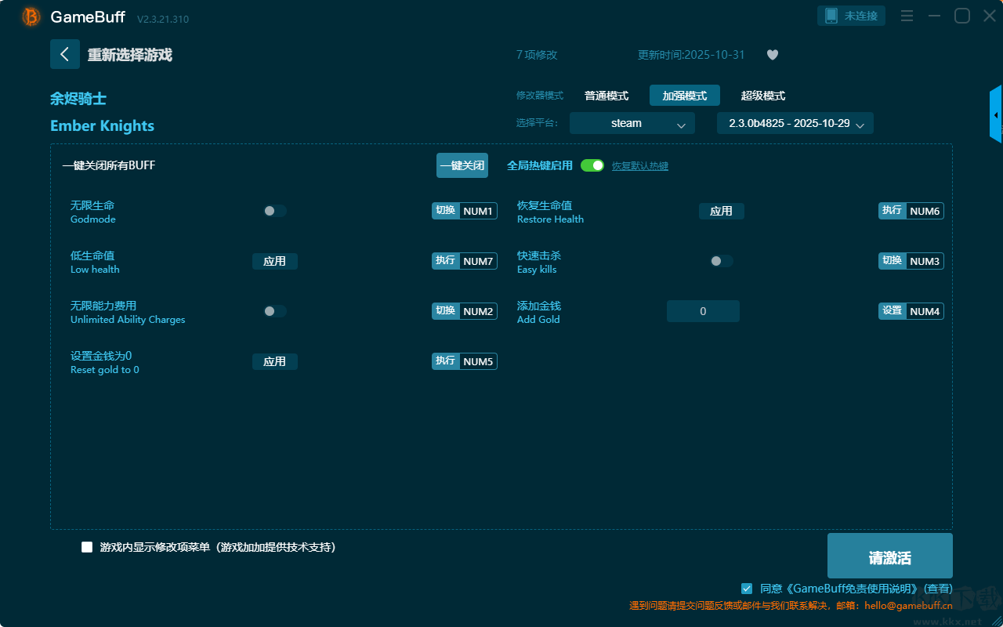The width and height of the screenshot is (1003, 627).
Task: Click the 请激活 activation button
Action: (889, 556)
